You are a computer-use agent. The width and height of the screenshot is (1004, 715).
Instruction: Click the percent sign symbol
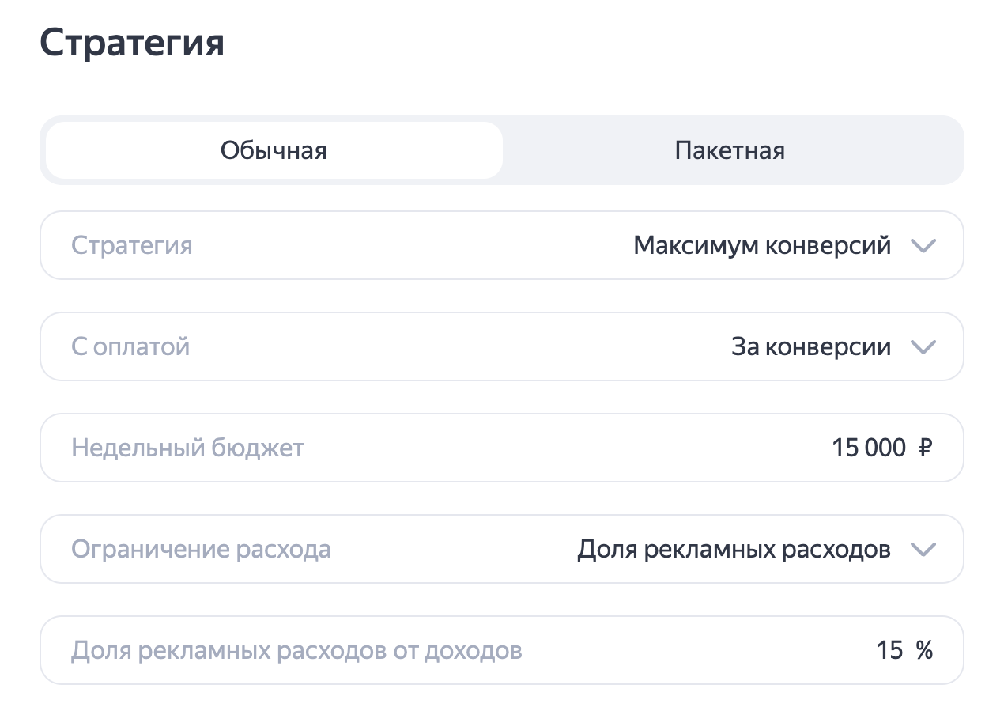coord(924,650)
